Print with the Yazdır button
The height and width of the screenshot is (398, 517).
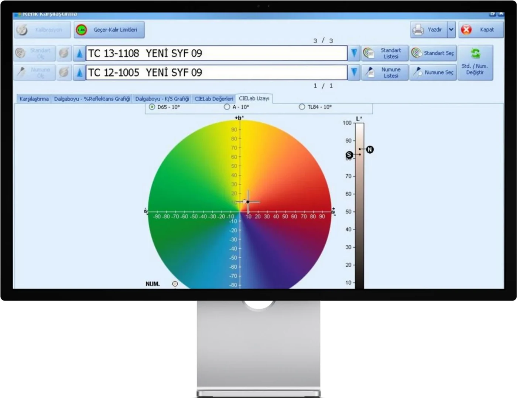429,30
